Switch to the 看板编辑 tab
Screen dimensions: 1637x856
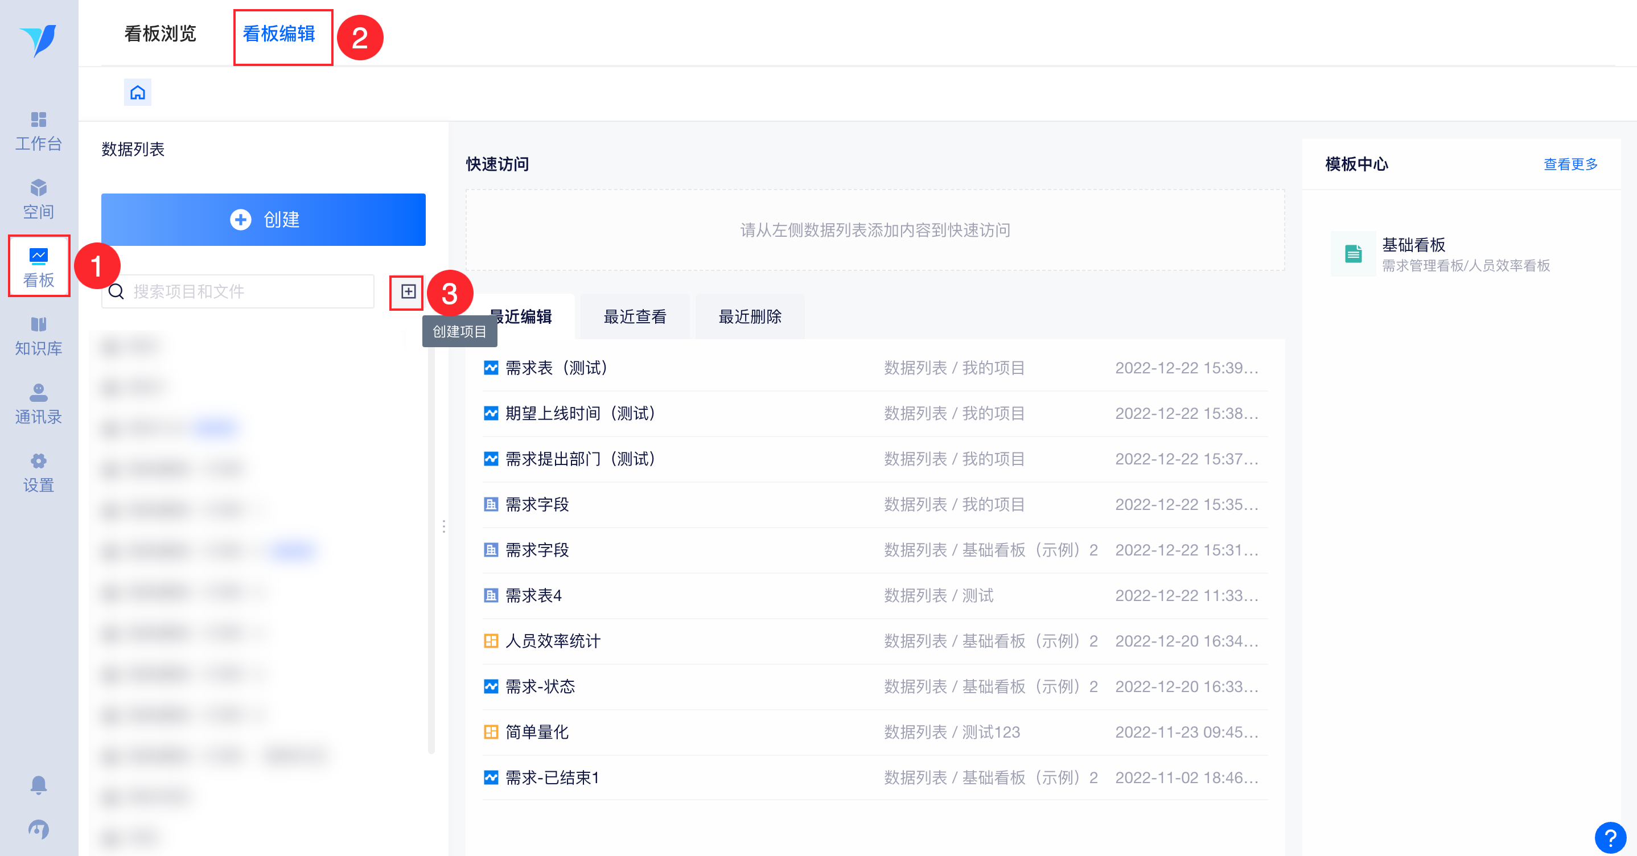pos(279,34)
